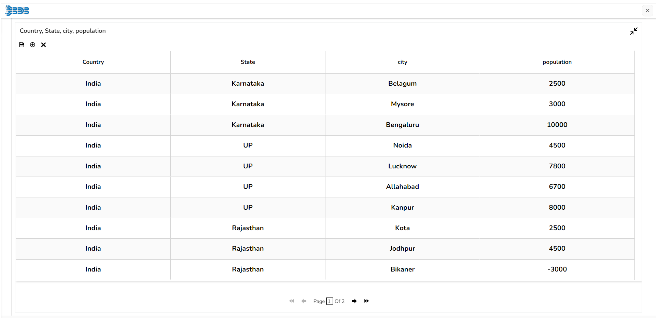Click the X delete icon above the table

(x=43, y=45)
